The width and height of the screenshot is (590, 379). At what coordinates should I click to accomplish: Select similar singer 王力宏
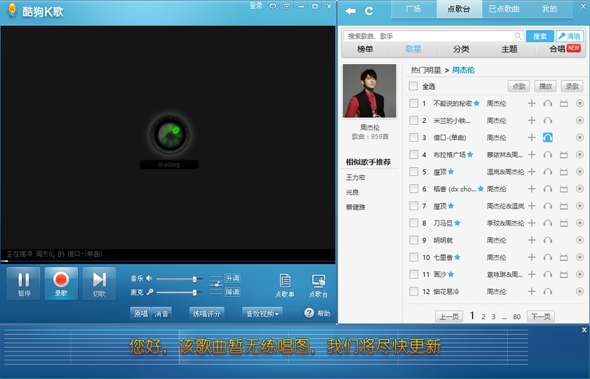pyautogui.click(x=356, y=177)
